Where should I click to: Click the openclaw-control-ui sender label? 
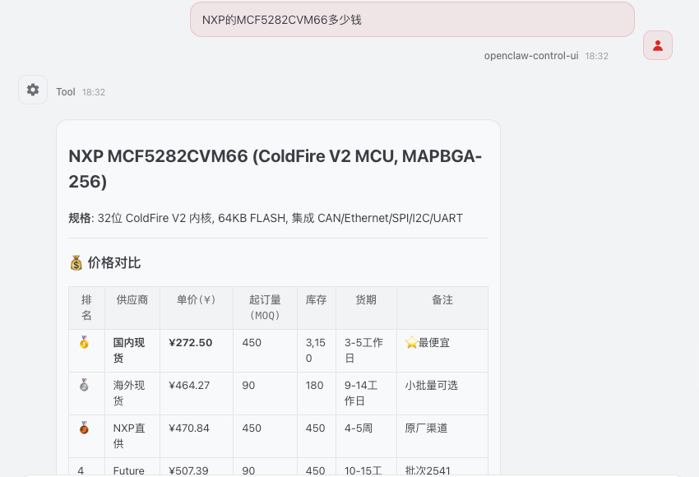click(530, 56)
